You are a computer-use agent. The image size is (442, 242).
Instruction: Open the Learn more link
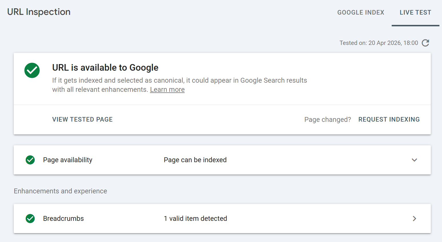tap(167, 90)
